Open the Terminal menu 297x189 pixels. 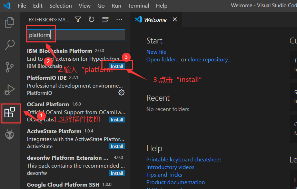click(x=138, y=6)
